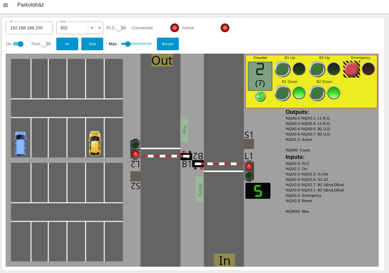389x273 pixels.
Task: Click the In road sign
Action: point(224,260)
